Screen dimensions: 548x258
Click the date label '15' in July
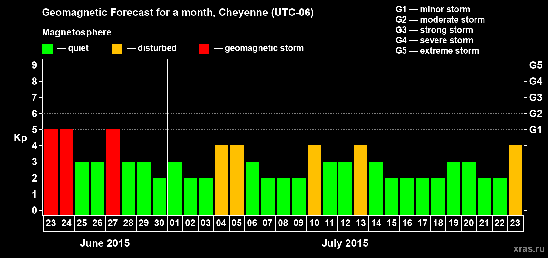tap(392, 223)
